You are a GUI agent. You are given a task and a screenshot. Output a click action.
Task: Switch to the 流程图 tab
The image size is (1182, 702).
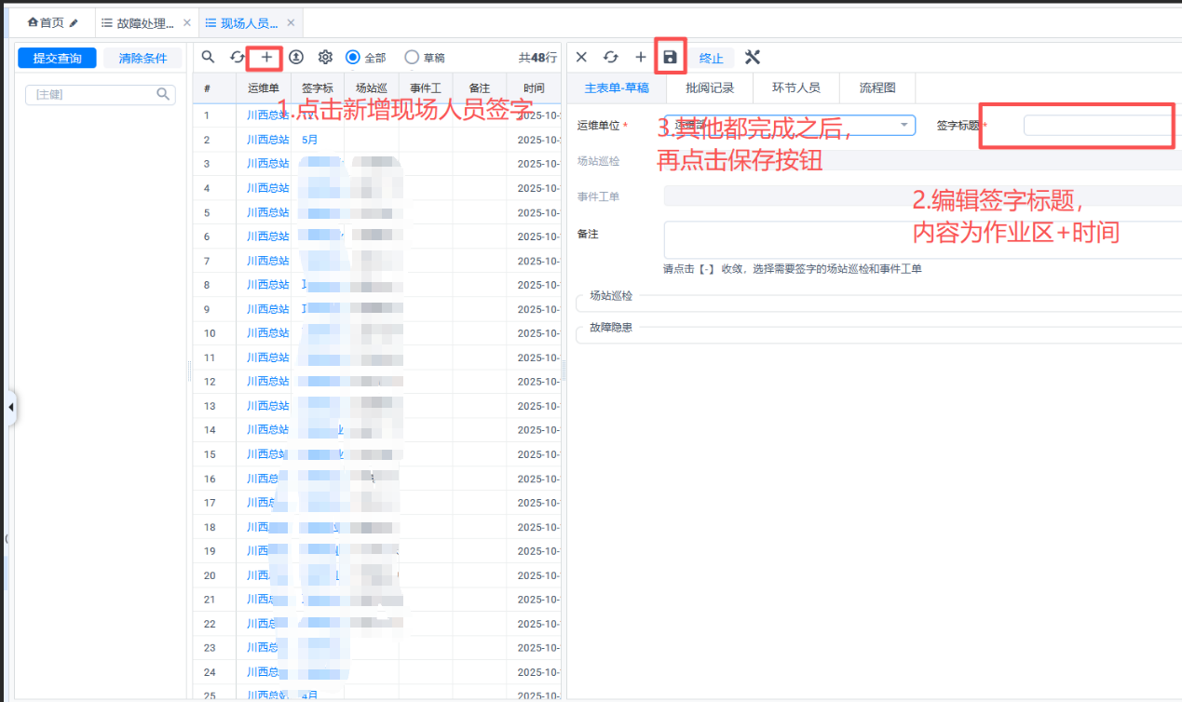(877, 88)
